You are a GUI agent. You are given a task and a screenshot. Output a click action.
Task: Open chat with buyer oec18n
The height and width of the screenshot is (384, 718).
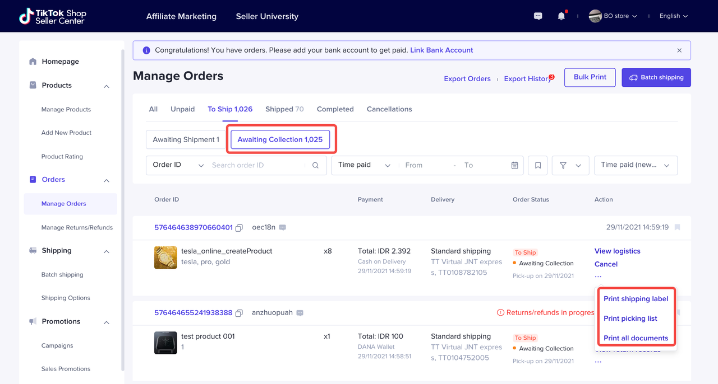pos(283,227)
